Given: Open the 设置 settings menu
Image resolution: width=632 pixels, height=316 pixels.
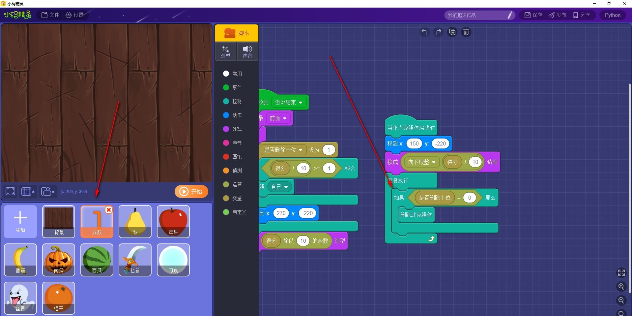Looking at the screenshot, I should click(x=75, y=15).
